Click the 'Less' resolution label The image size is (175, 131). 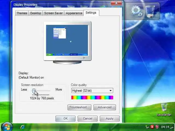pos(24,90)
